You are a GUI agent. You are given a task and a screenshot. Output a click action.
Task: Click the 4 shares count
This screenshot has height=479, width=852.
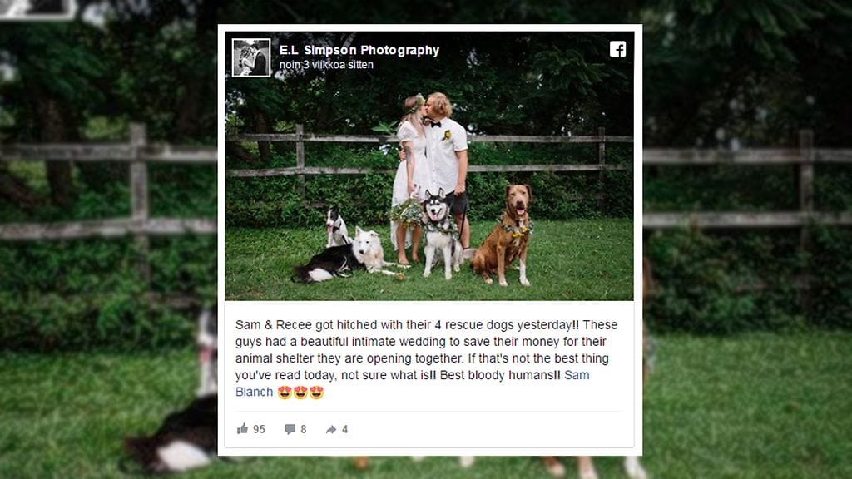coord(344,430)
